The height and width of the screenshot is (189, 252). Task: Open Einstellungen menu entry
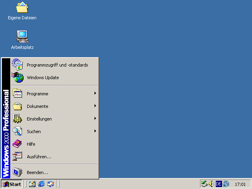click(54, 119)
